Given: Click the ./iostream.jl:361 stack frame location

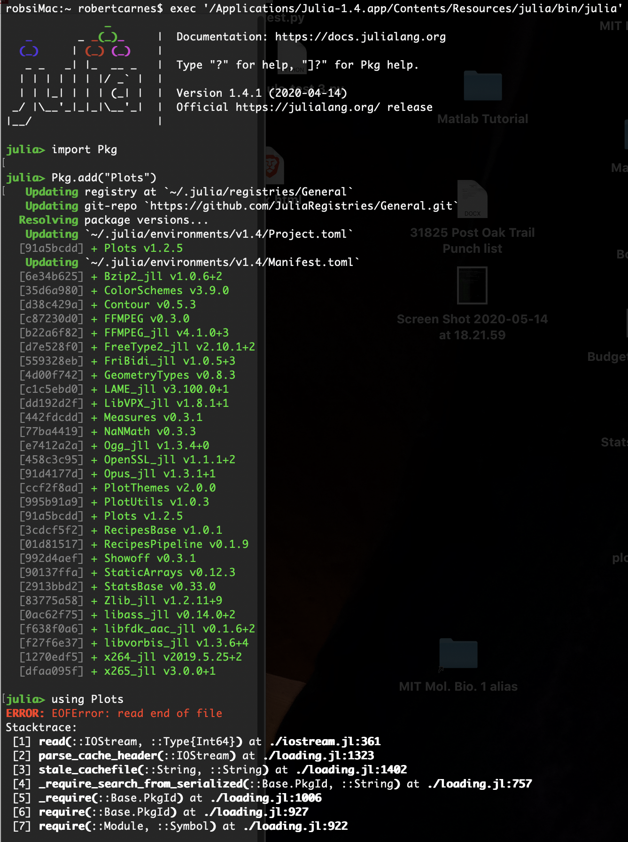Looking at the screenshot, I should tap(326, 741).
